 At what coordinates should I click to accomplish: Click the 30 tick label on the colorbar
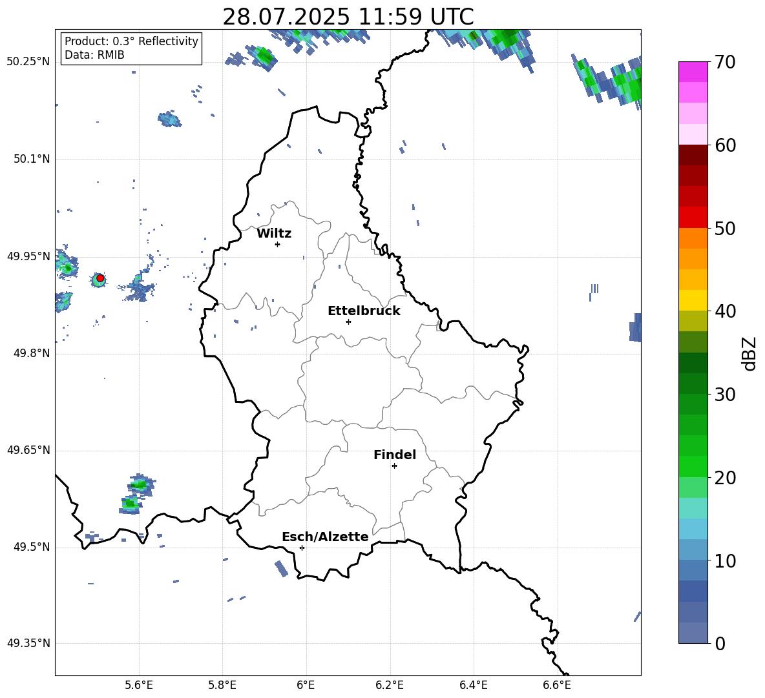[x=725, y=395]
